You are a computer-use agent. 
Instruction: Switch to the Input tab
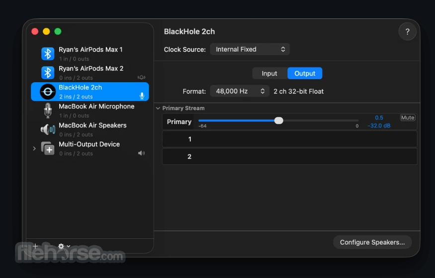(x=269, y=73)
